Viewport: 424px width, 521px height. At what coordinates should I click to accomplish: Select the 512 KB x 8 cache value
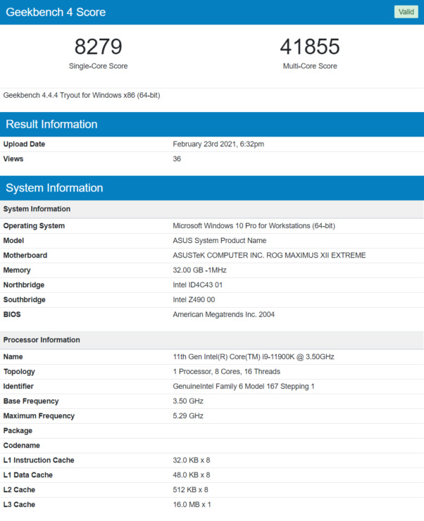[190, 490]
